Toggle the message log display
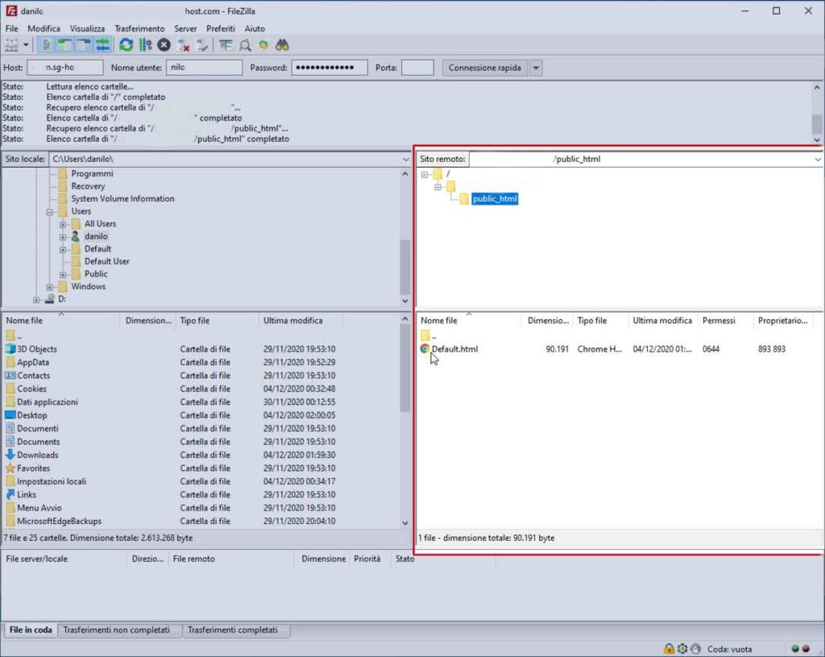The height and width of the screenshot is (657, 825). (46, 45)
